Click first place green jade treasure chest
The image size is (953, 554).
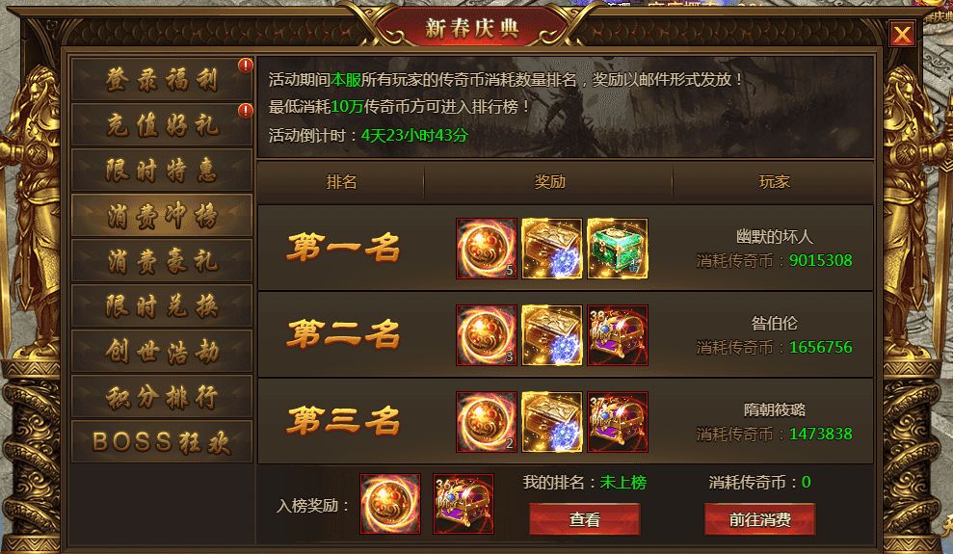(x=618, y=249)
